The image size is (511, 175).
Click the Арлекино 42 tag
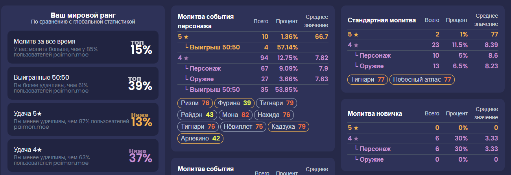(x=200, y=139)
